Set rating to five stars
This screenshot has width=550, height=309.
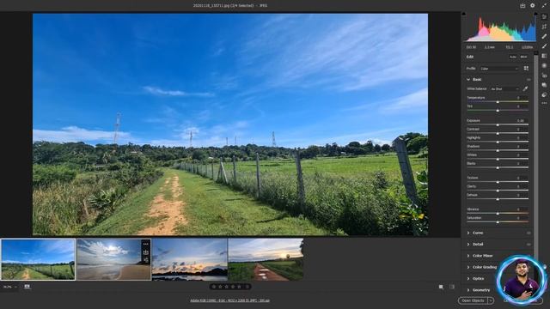(239, 287)
